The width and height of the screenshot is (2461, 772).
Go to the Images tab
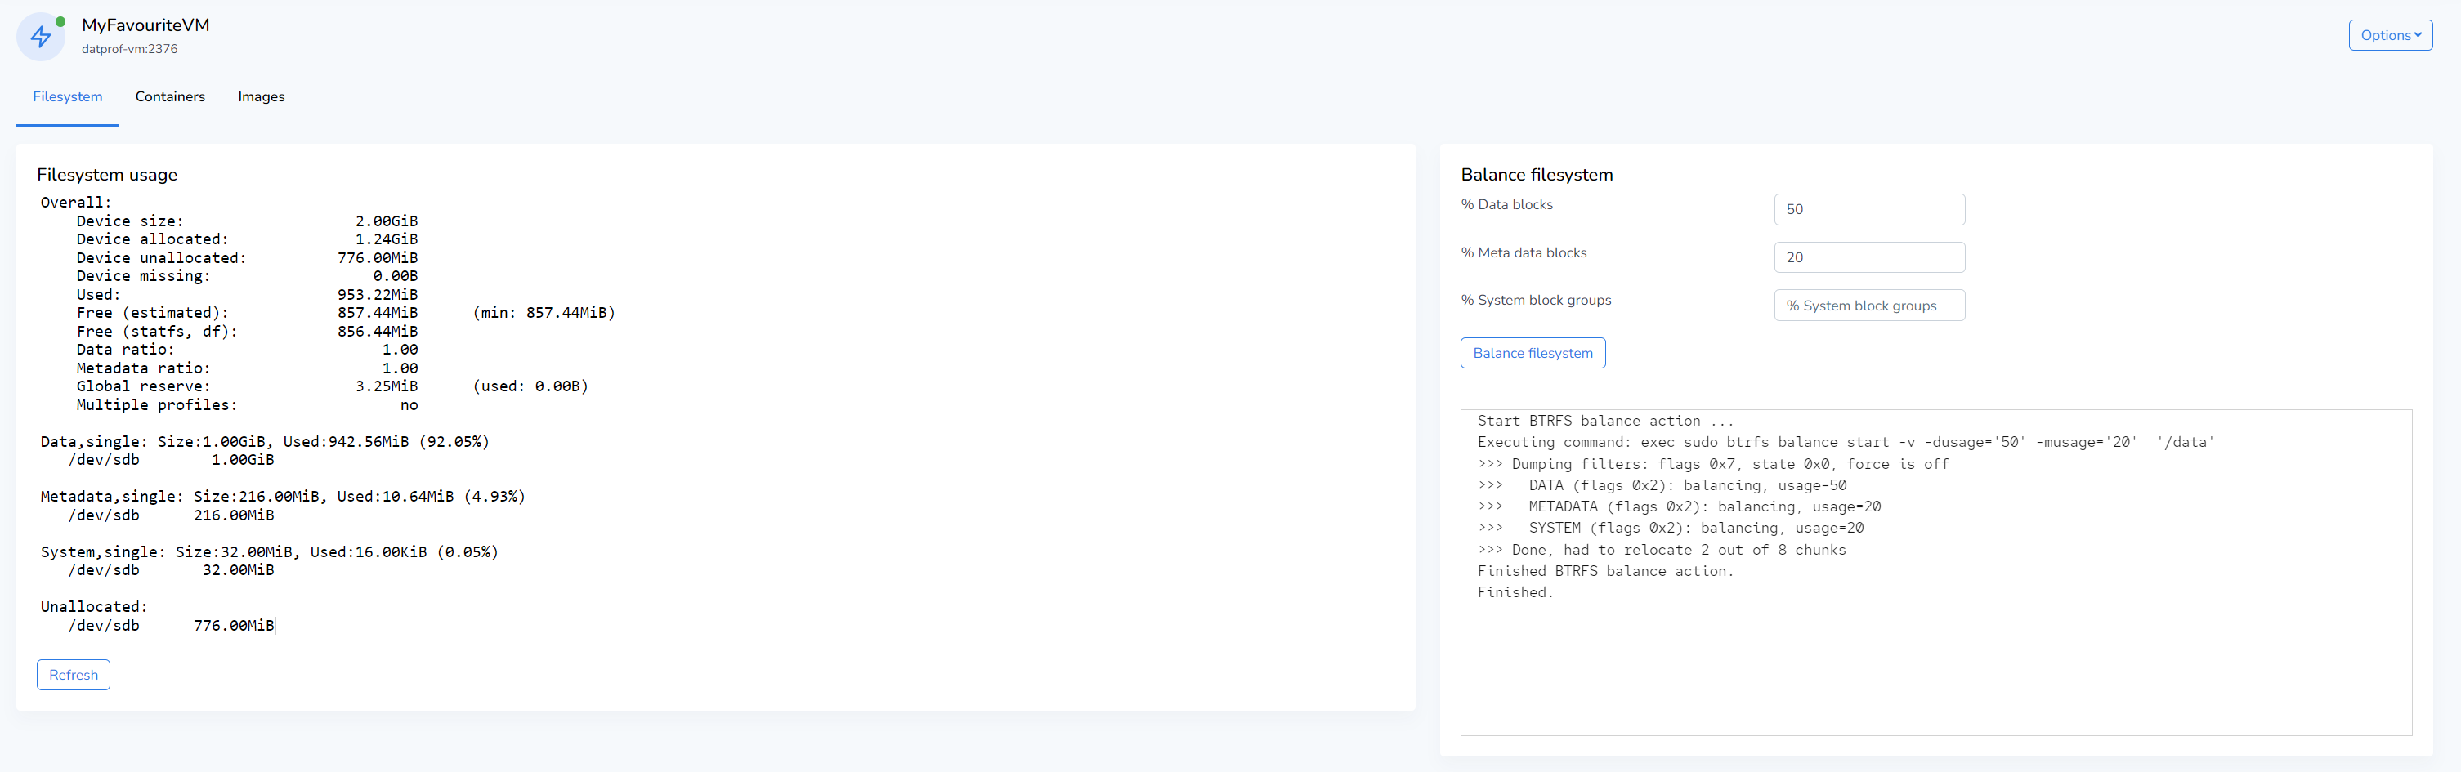click(x=261, y=96)
